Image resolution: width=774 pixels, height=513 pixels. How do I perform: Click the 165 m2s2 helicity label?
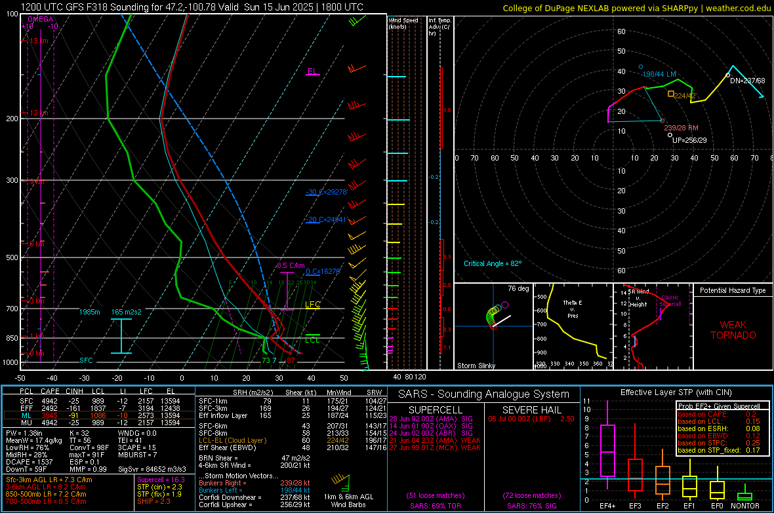click(x=127, y=312)
